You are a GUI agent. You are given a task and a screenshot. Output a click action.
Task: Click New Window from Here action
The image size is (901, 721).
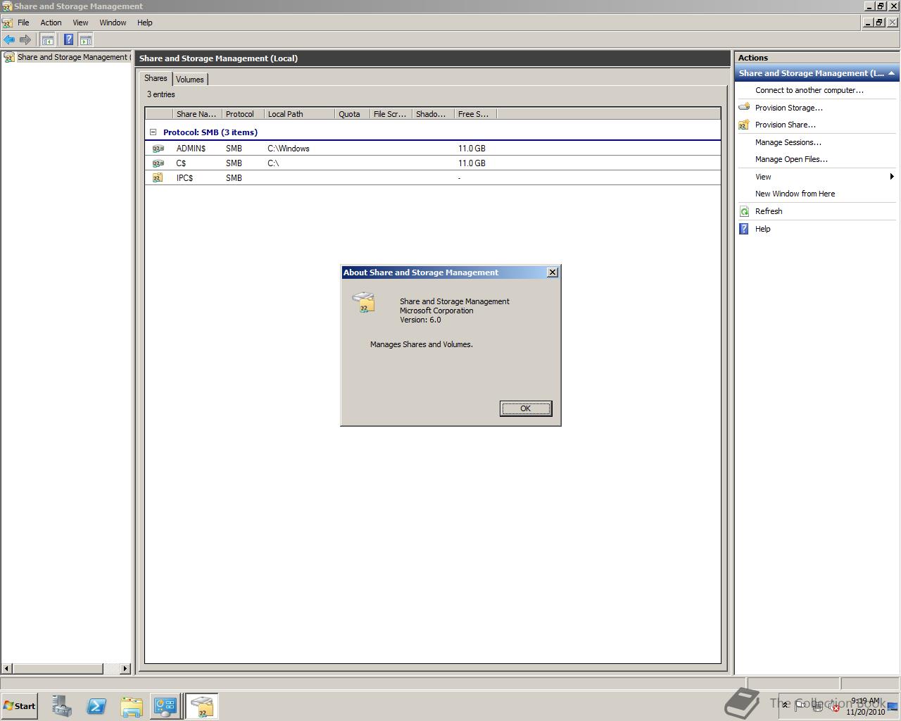click(x=795, y=194)
